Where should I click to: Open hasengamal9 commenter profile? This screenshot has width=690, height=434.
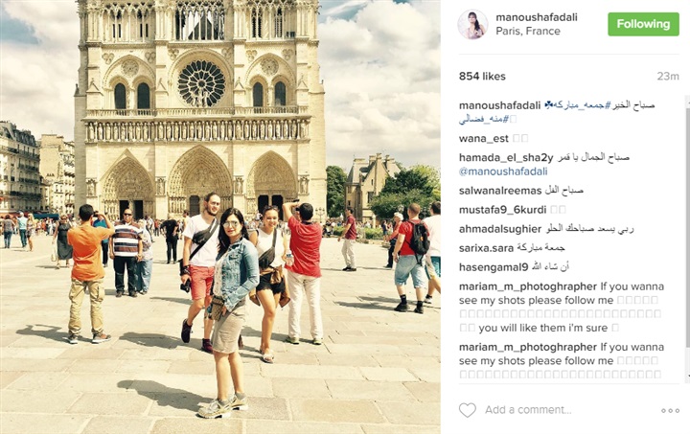tap(494, 267)
